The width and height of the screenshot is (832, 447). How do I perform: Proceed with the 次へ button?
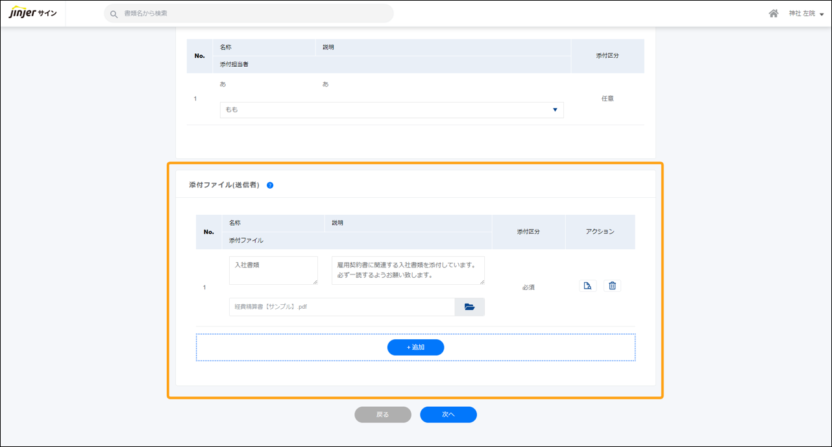pos(448,415)
